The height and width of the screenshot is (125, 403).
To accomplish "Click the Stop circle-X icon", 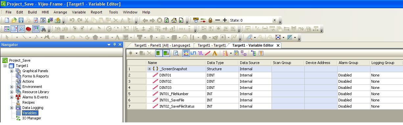I will [x=159, y=20].
